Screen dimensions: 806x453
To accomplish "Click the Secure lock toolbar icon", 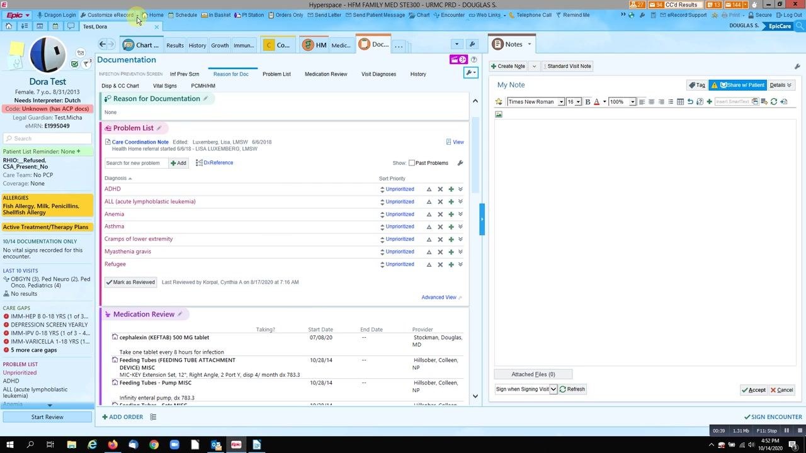I will coord(760,15).
